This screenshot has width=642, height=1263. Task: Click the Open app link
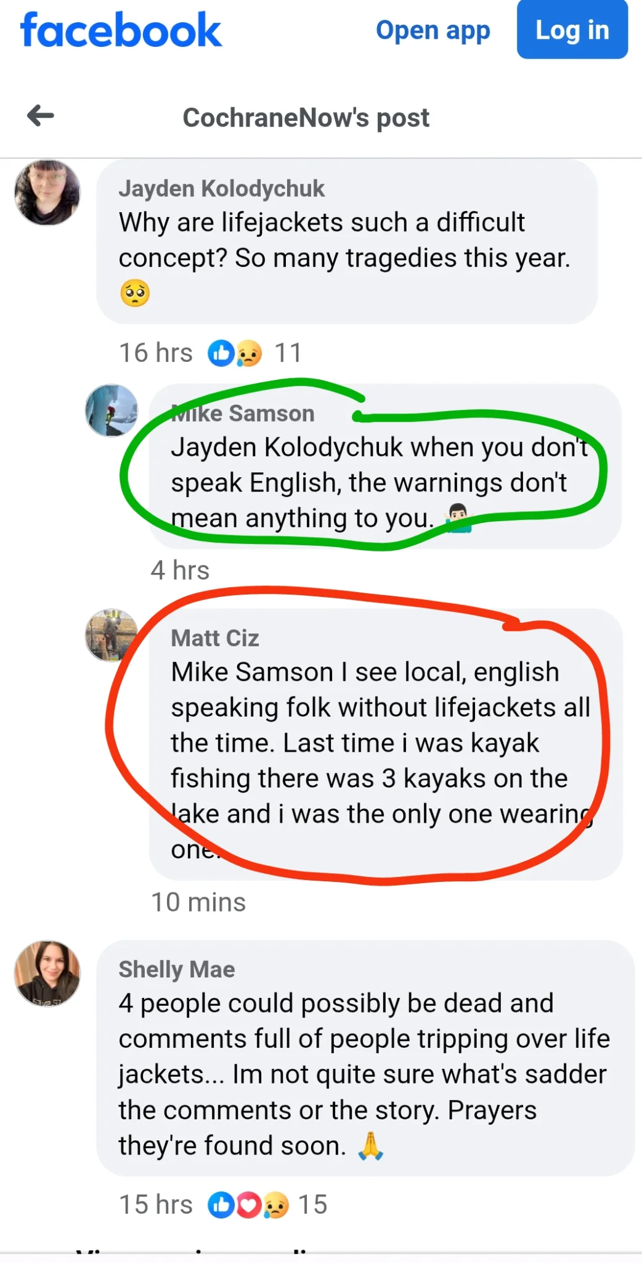tap(433, 30)
